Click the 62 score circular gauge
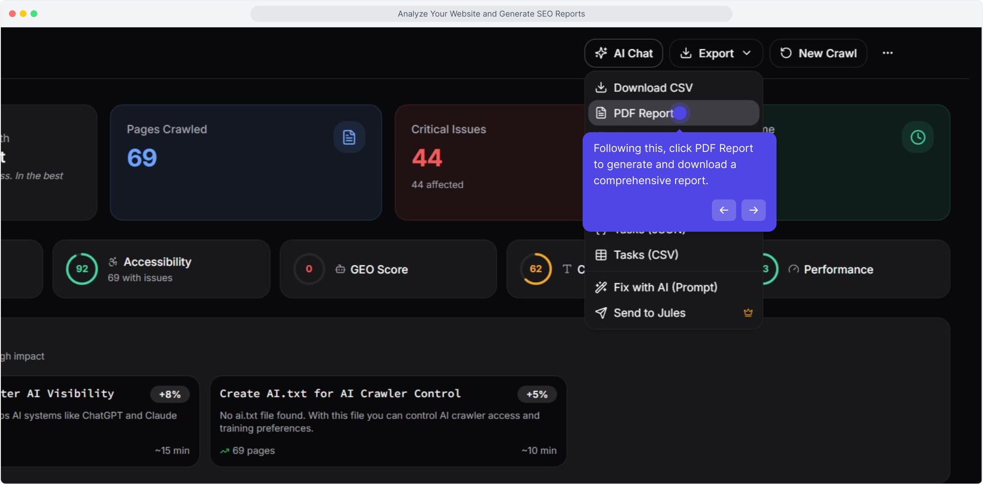Screen dimensions: 983x484 (x=535, y=269)
